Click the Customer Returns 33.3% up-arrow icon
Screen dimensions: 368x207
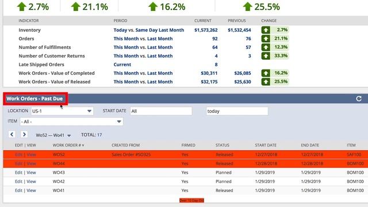pos(266,56)
